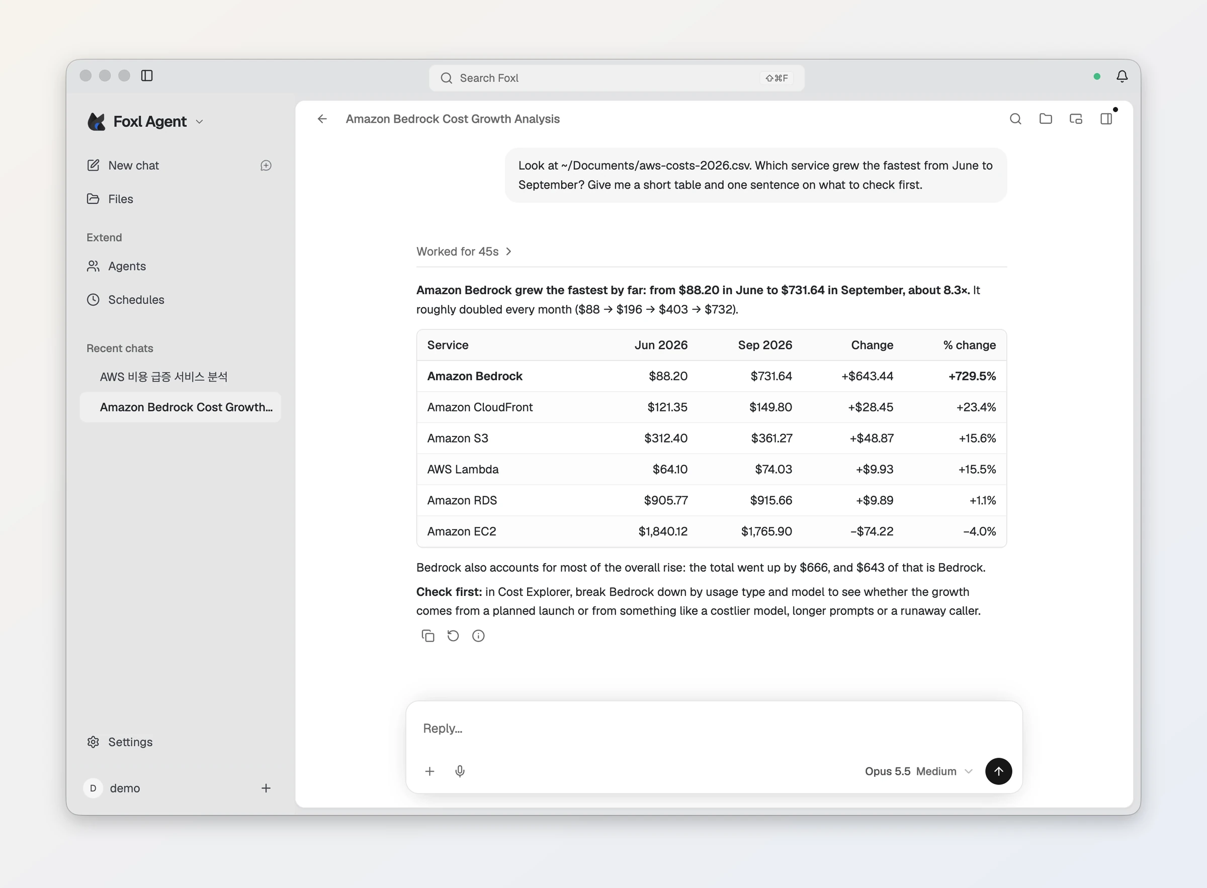This screenshot has height=888, width=1207.
Task: Open search in conversation magnifier icon
Action: point(1015,119)
